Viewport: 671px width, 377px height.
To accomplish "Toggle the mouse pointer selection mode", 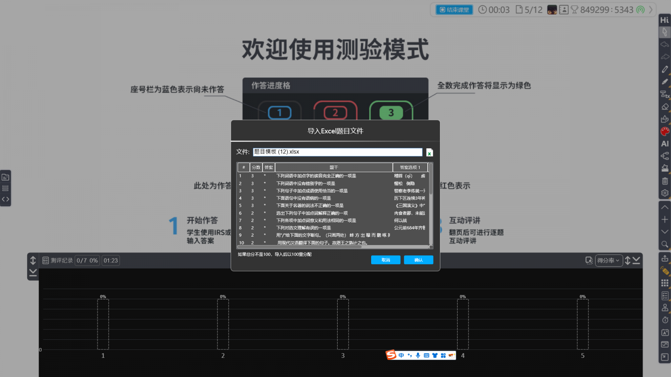I will (665, 32).
